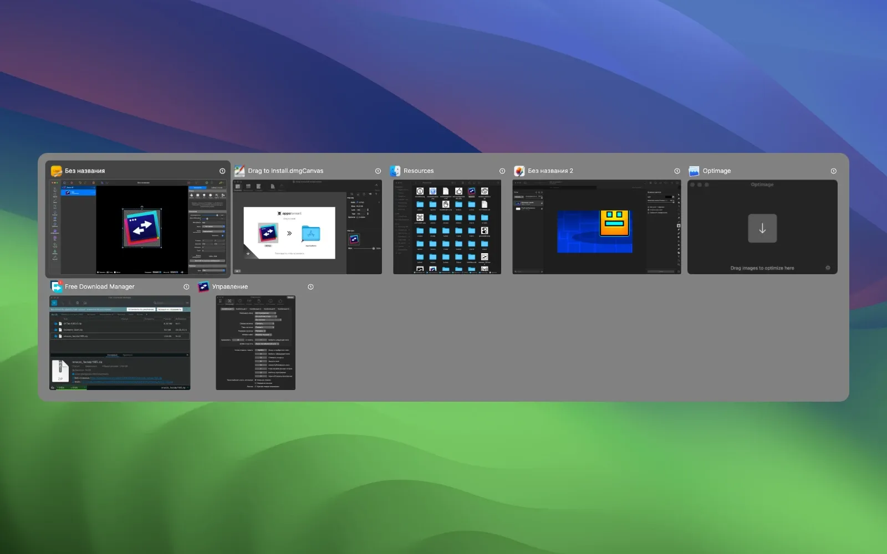Image resolution: width=887 pixels, height=554 pixels.
Task: Click the info button beside "Resources"
Action: 502,171
